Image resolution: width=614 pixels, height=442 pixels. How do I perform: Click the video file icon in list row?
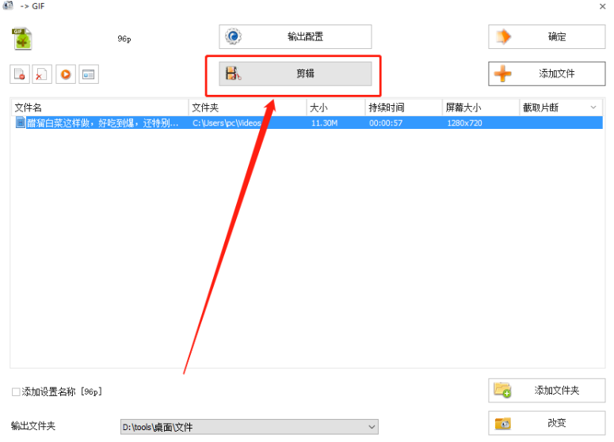pyautogui.click(x=20, y=123)
